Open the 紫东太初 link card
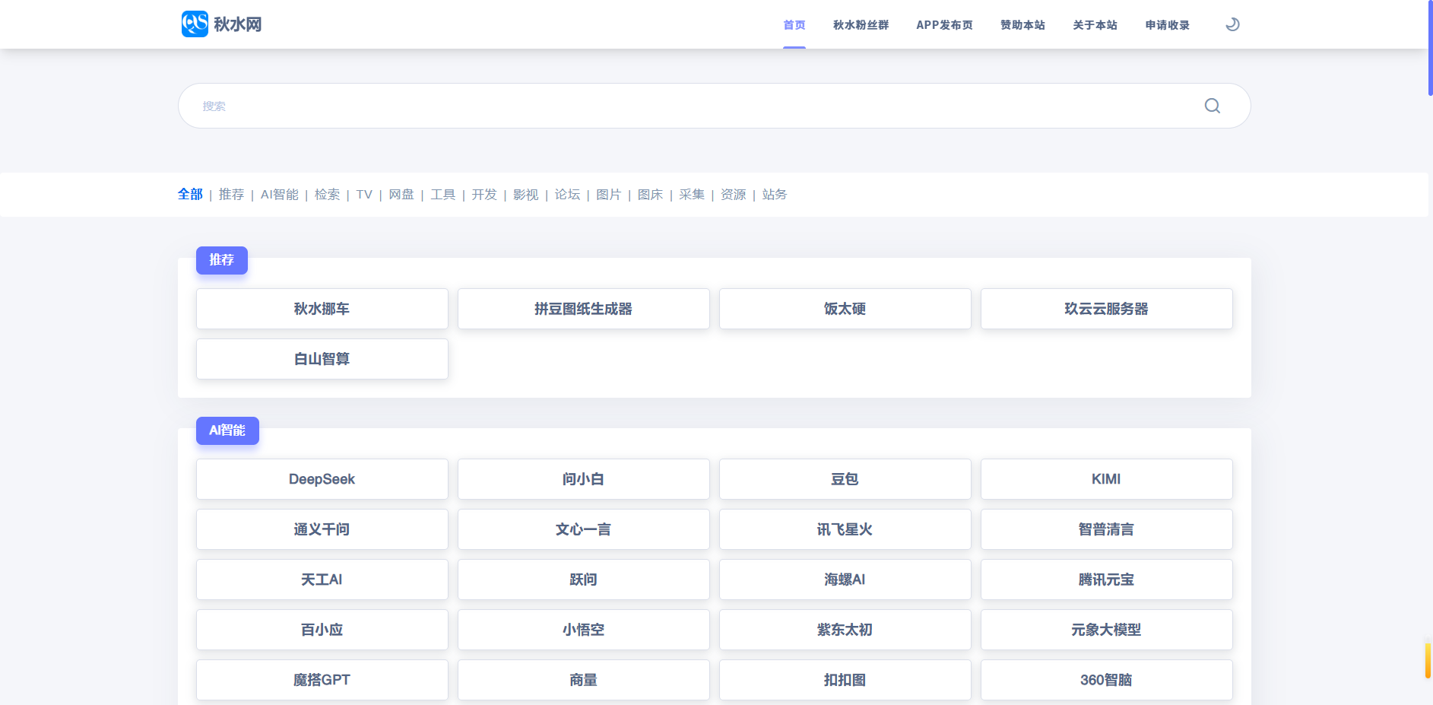The width and height of the screenshot is (1433, 705). 845,630
